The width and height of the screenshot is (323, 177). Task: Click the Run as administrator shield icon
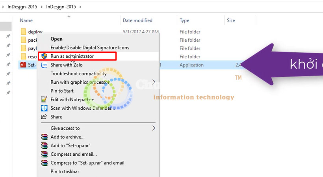pyautogui.click(x=44, y=56)
